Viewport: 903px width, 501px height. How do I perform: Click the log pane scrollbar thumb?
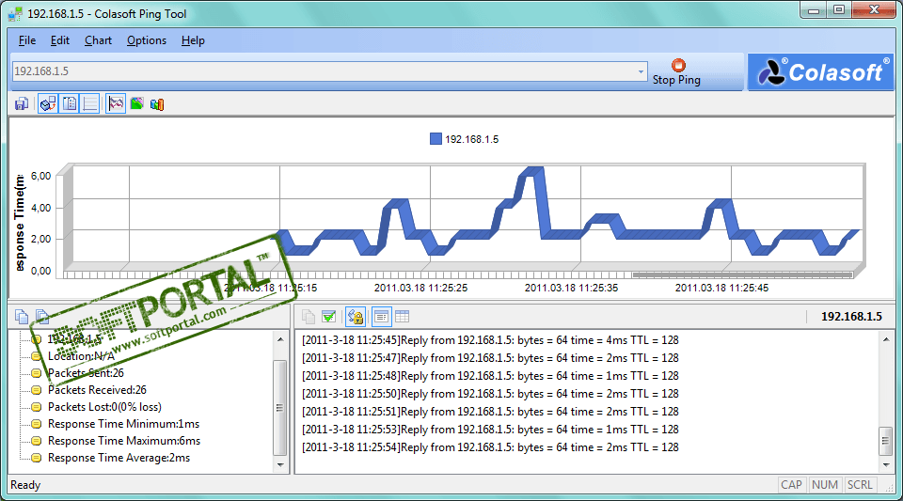click(x=886, y=441)
